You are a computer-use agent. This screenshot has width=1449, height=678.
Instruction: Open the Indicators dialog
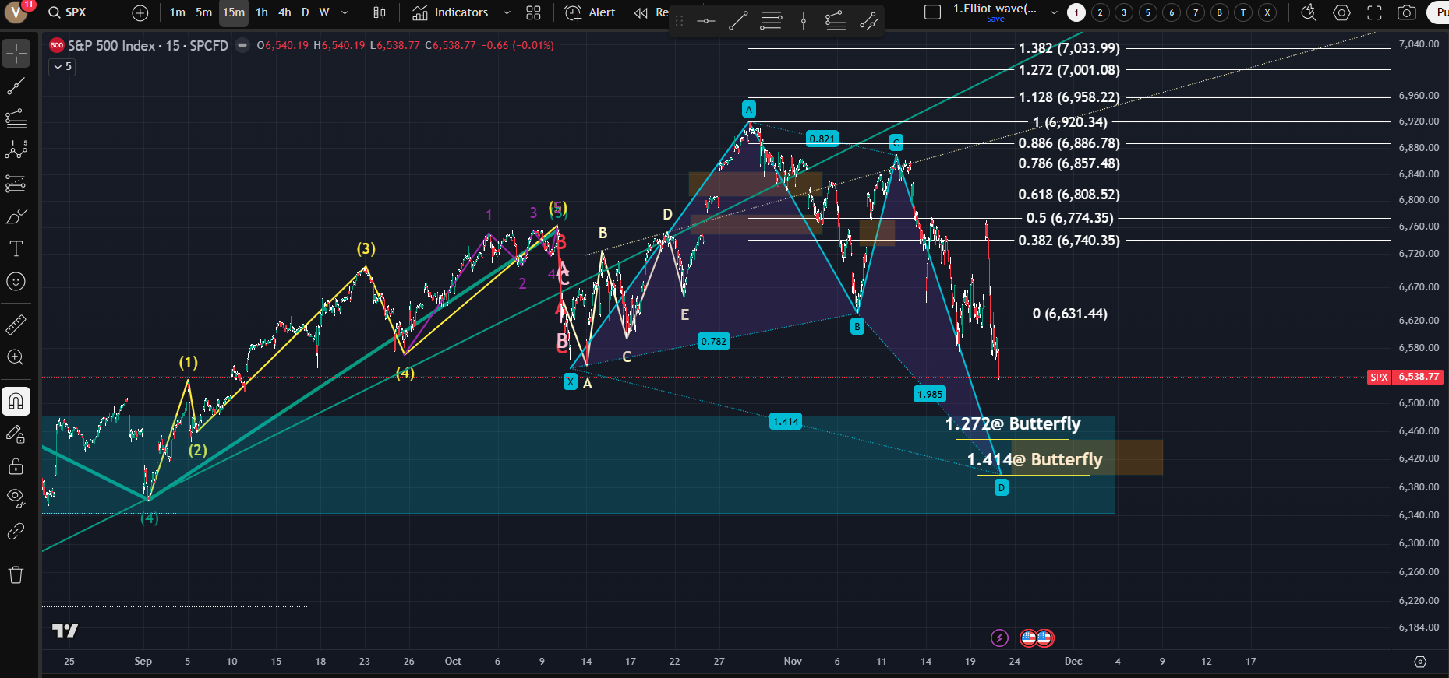[451, 12]
